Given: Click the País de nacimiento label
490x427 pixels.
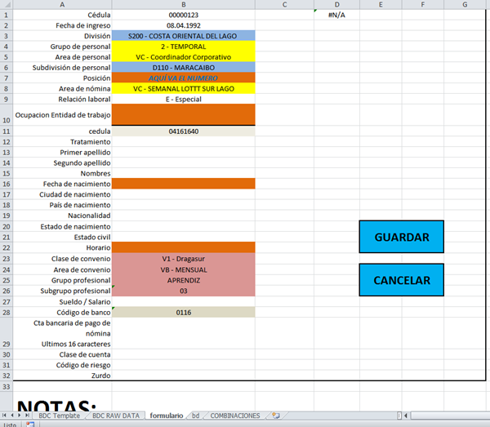Looking at the screenshot, I should [x=80, y=205].
